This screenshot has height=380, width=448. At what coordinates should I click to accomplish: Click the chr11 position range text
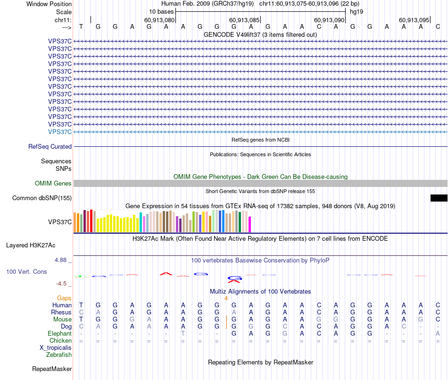309,4
